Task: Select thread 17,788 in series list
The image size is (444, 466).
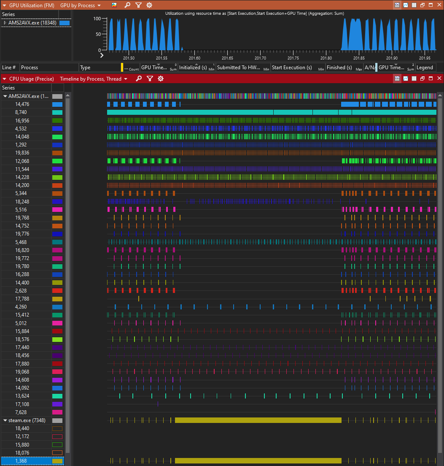Action: tap(22, 299)
